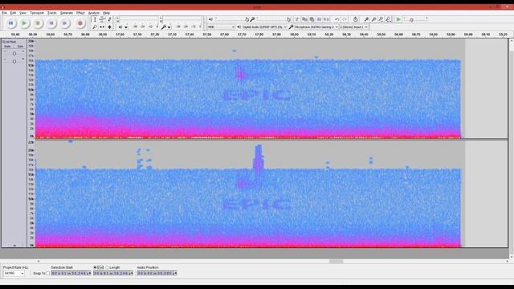The width and height of the screenshot is (514, 289).
Task: Open the Project Rate dropdown
Action: (x=14, y=273)
